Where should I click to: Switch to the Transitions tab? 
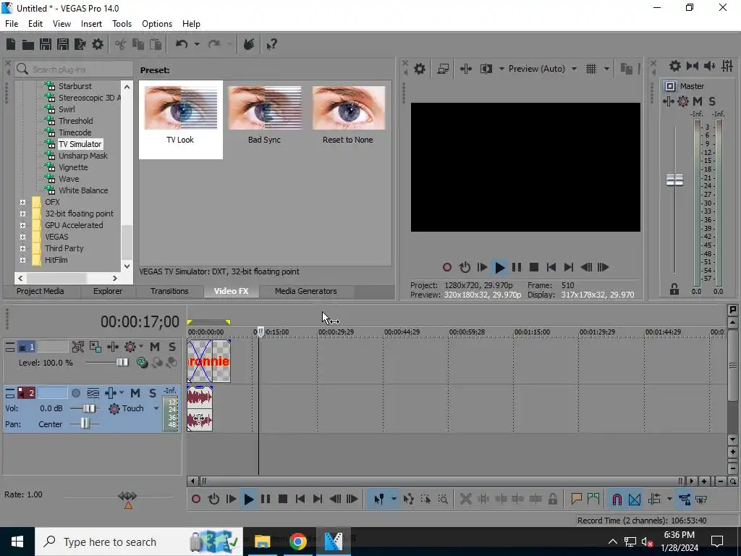169,291
